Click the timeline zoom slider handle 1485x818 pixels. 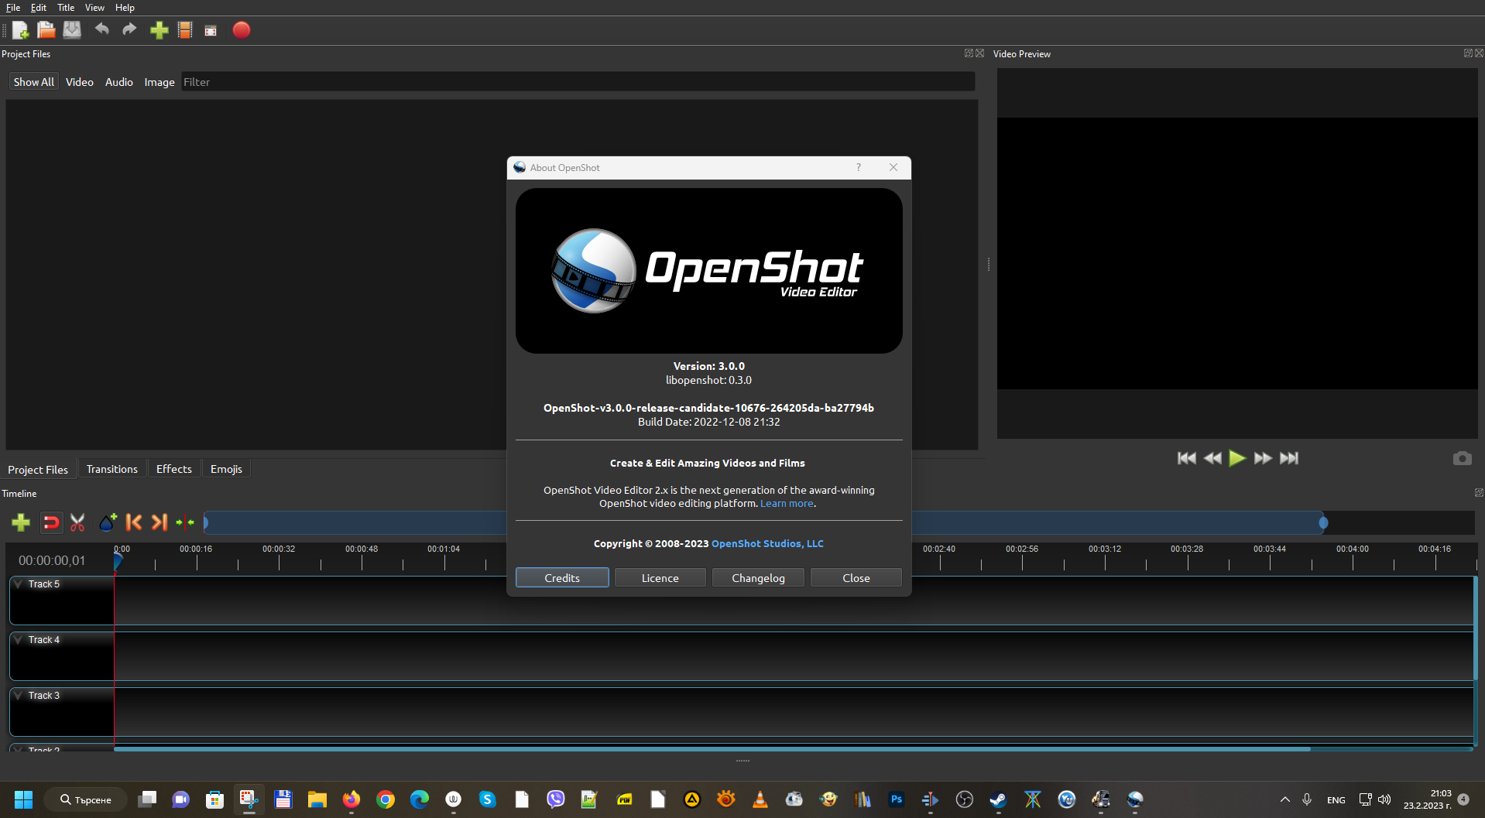pyautogui.click(x=1323, y=522)
